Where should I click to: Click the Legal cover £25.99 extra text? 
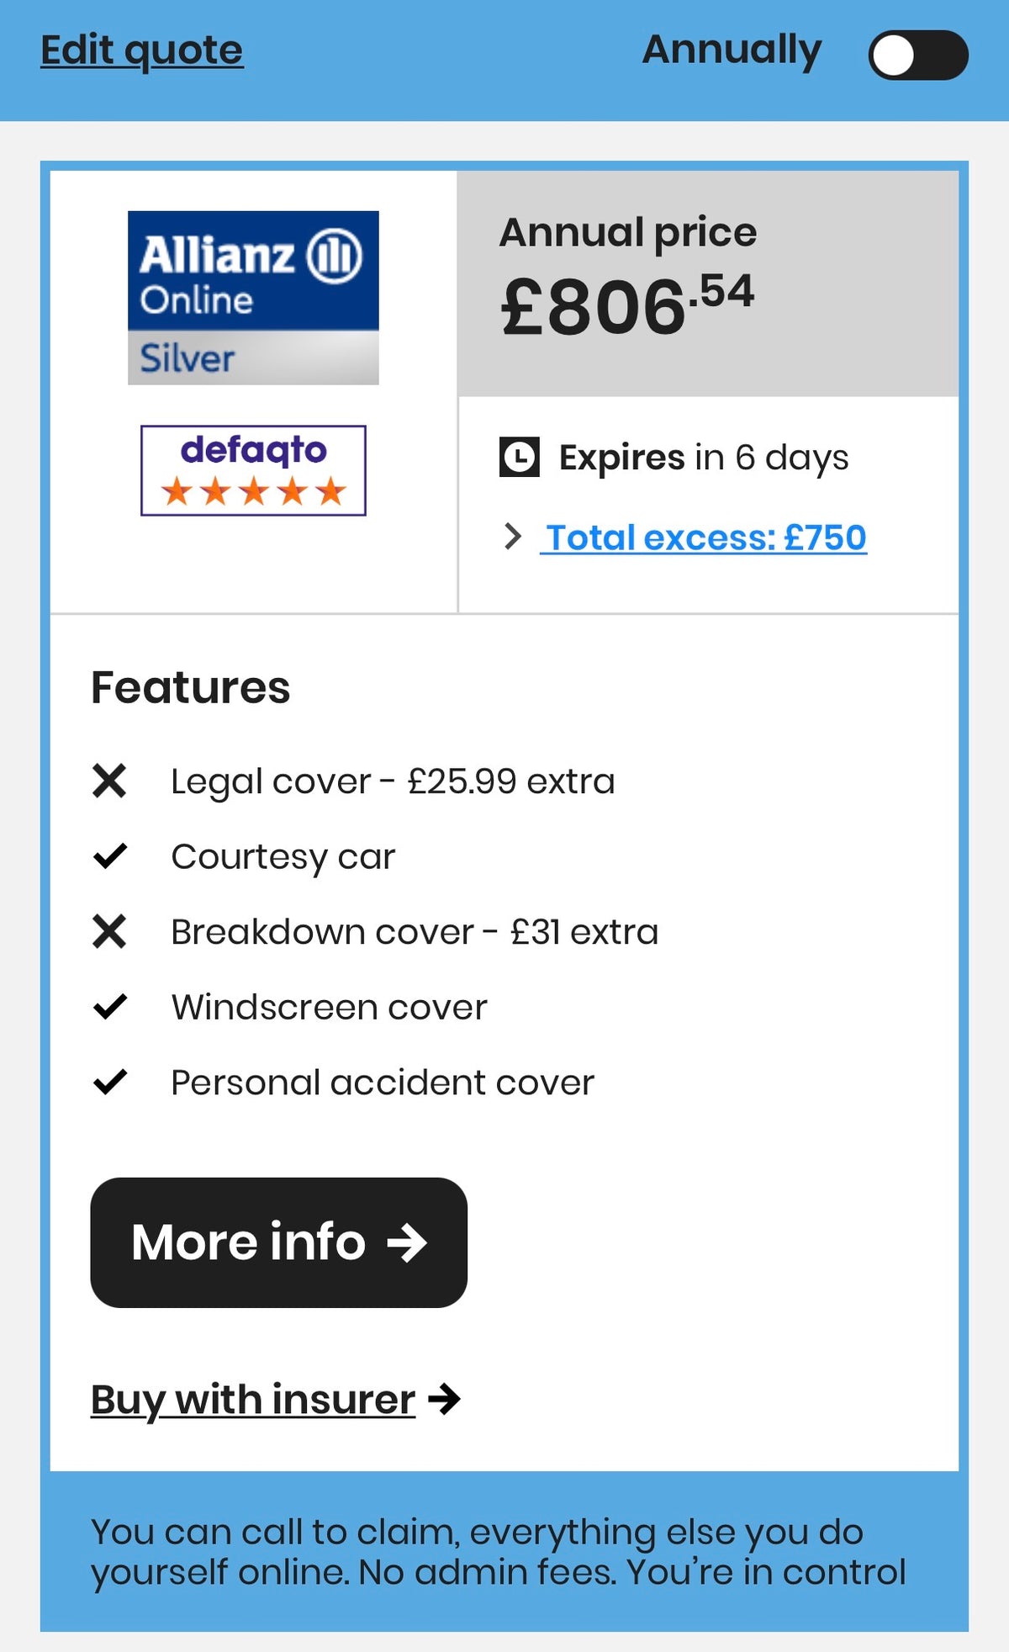[393, 781]
